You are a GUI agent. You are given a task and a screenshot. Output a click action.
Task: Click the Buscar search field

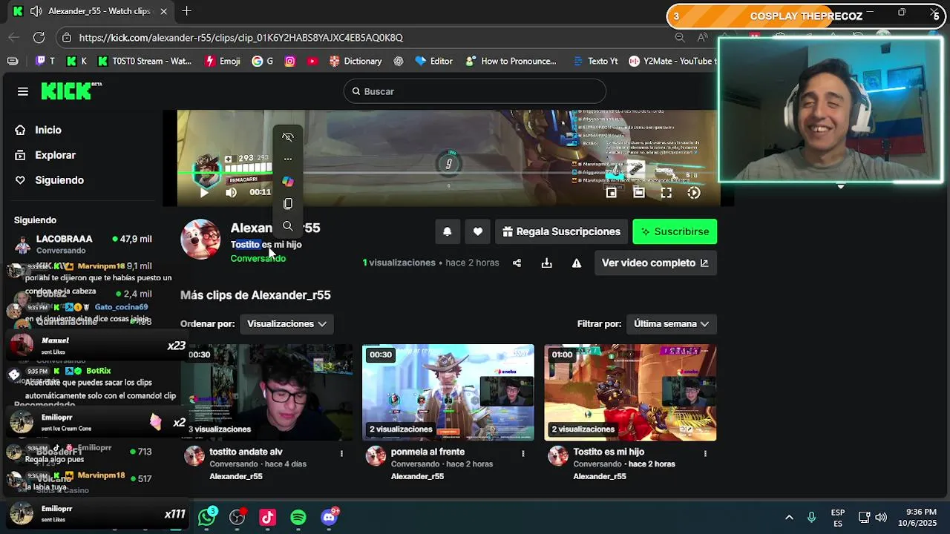[475, 91]
